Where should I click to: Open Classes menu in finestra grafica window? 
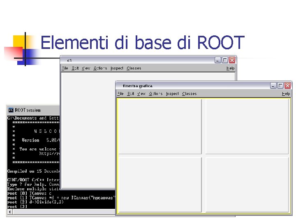click(x=190, y=94)
